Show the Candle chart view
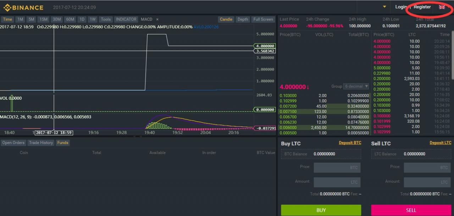The image size is (454, 216). tap(226, 20)
